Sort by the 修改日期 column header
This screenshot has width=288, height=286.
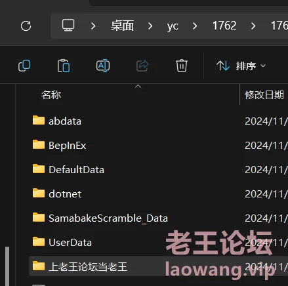click(x=264, y=95)
